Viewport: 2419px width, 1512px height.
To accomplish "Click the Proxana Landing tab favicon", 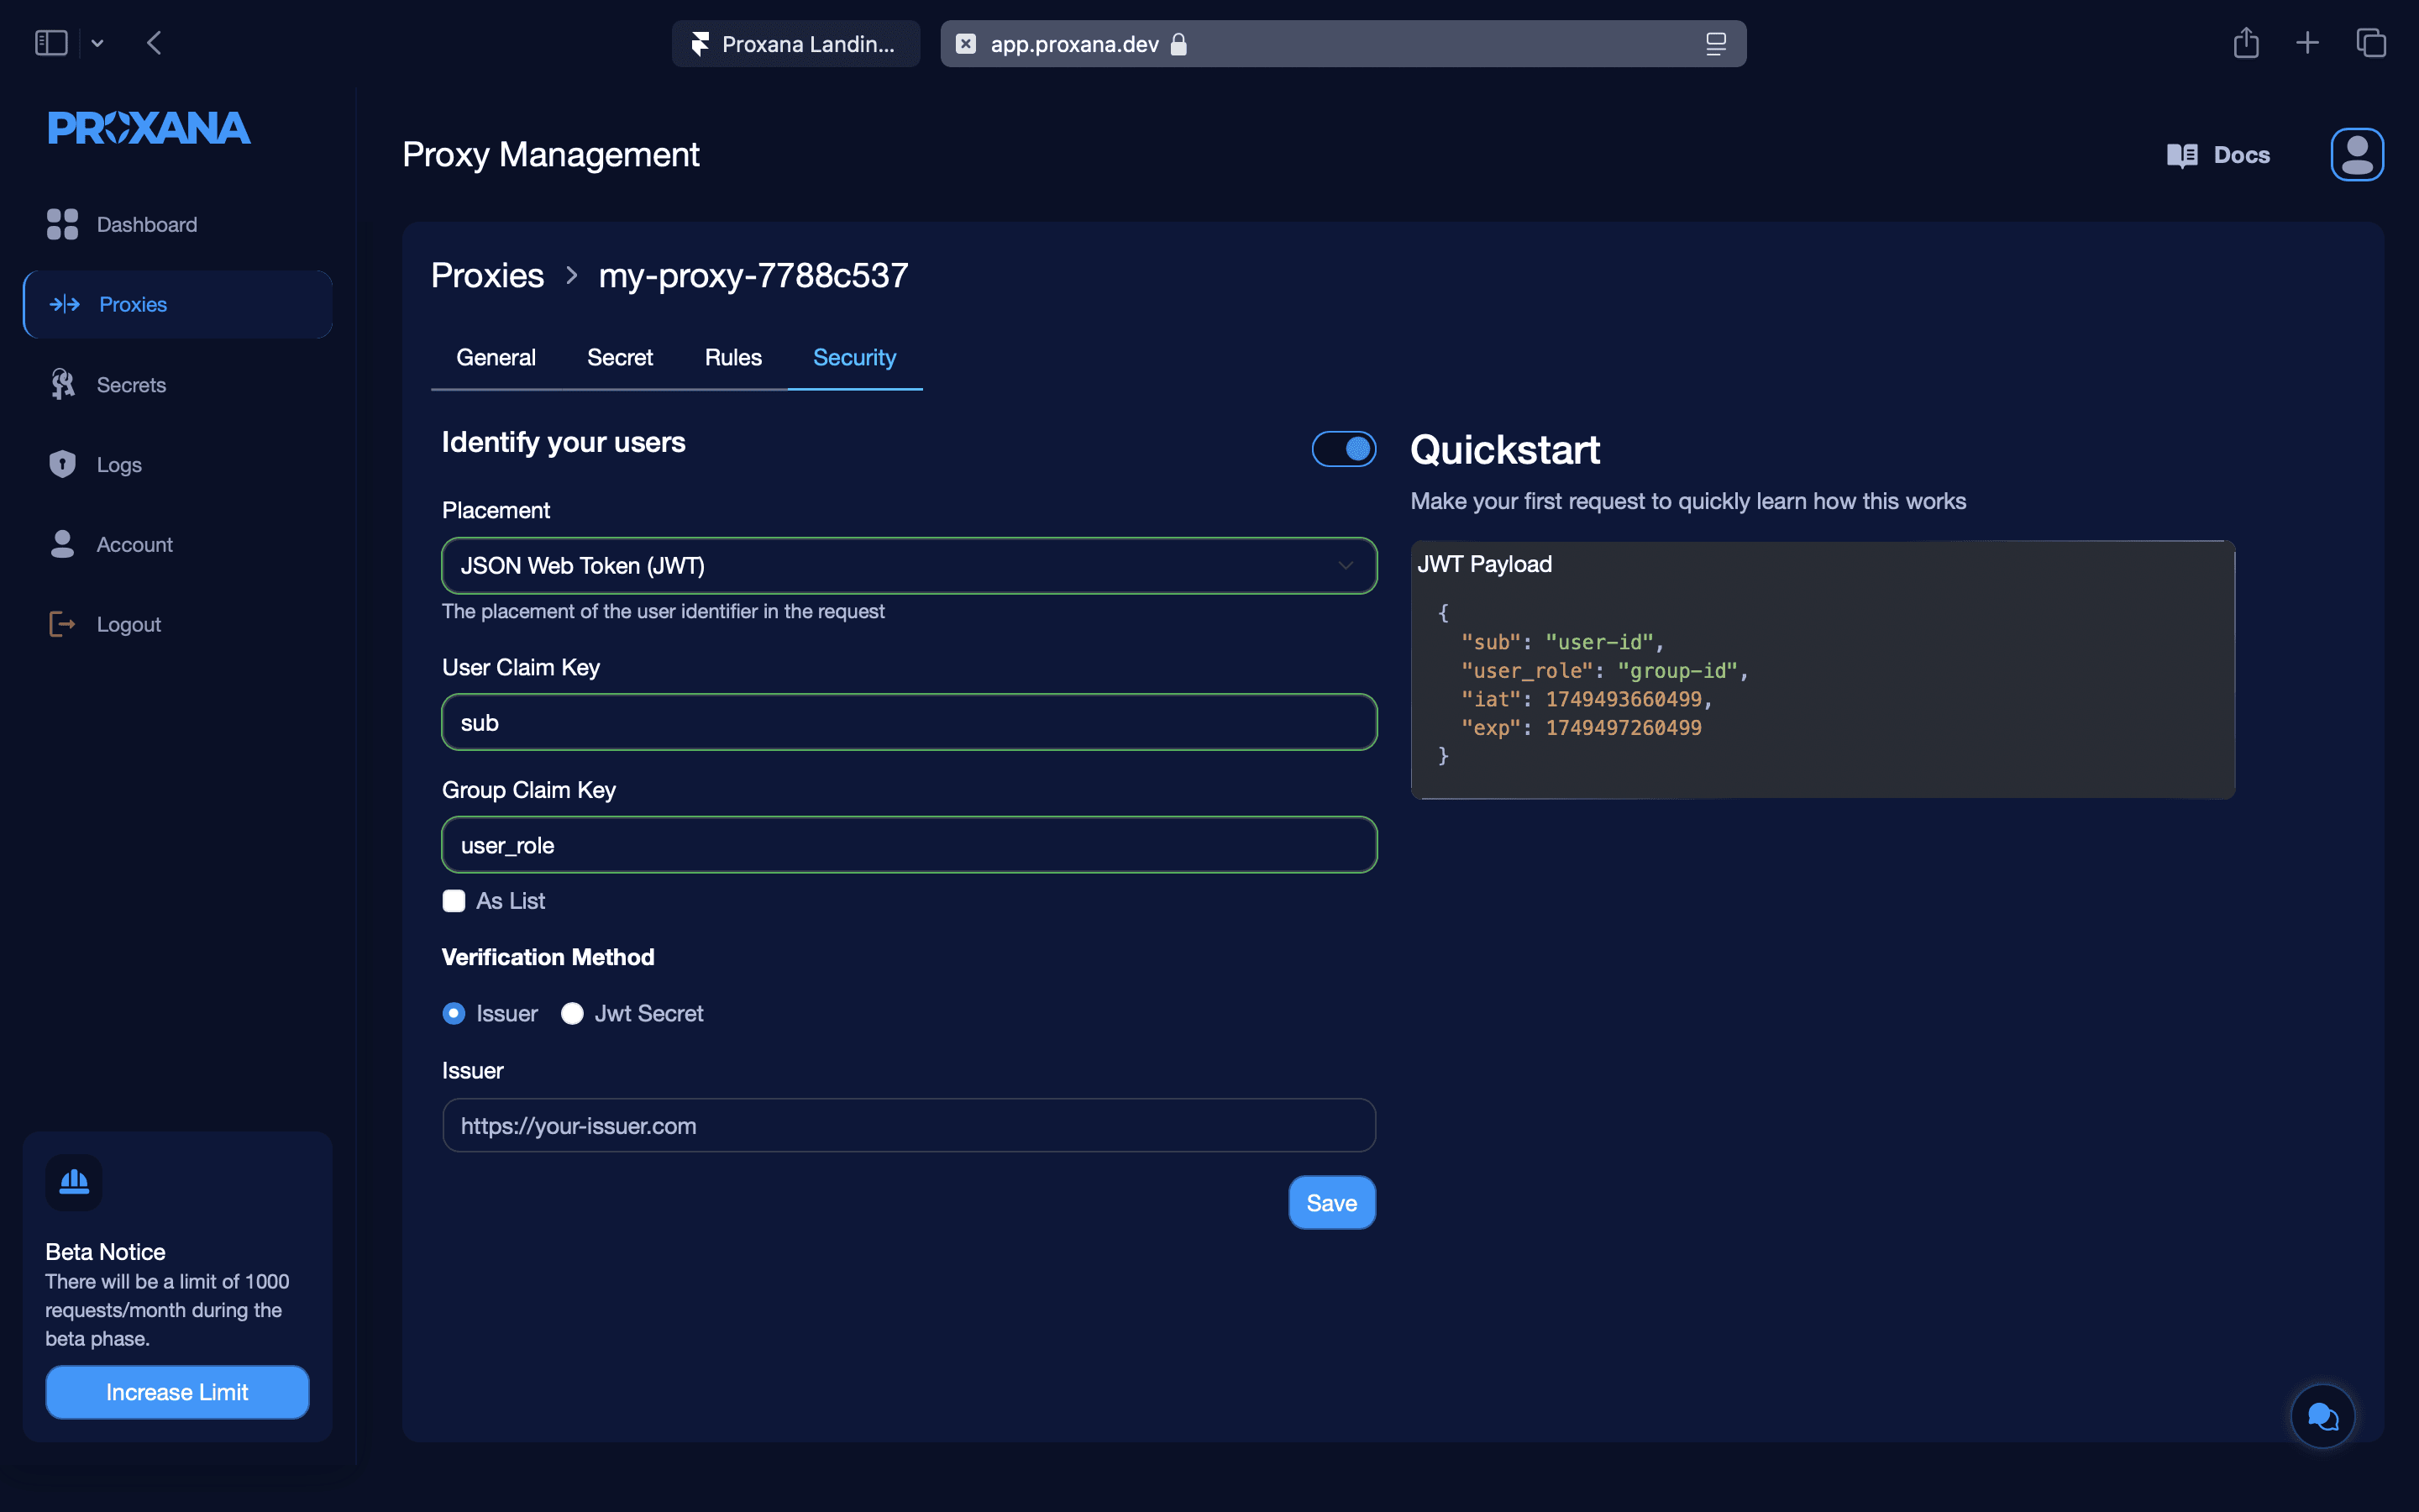I will tap(701, 44).
